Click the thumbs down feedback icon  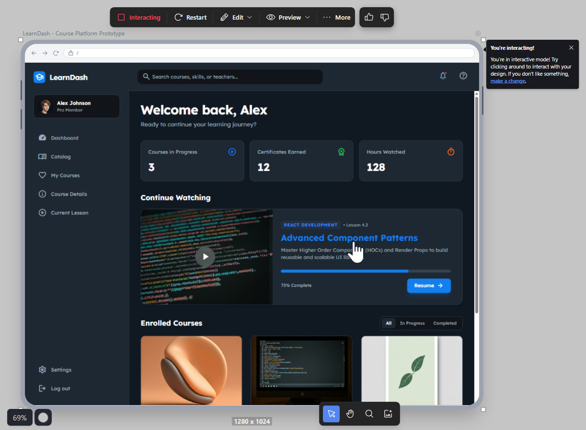[x=384, y=17]
